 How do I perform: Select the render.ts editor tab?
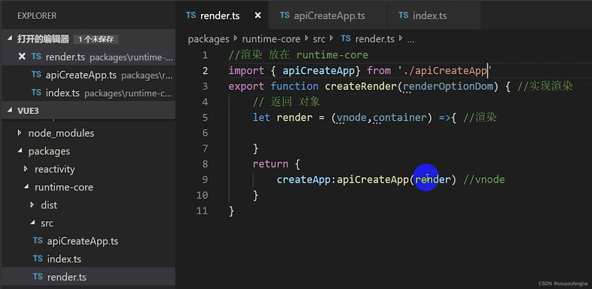(222, 15)
